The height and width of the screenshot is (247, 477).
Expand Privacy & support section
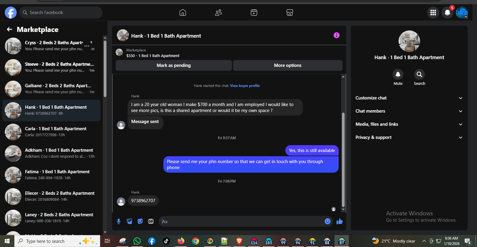(409, 137)
